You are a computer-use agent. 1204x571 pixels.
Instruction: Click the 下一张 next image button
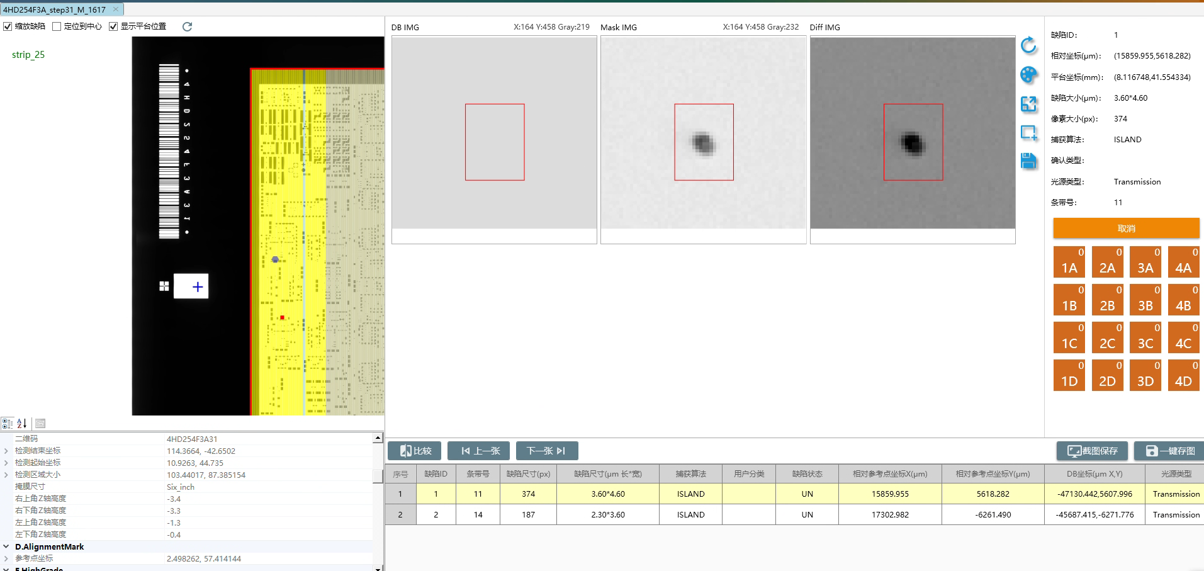(x=546, y=451)
